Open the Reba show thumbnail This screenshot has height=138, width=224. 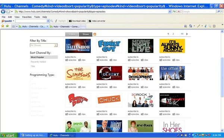(141, 126)
